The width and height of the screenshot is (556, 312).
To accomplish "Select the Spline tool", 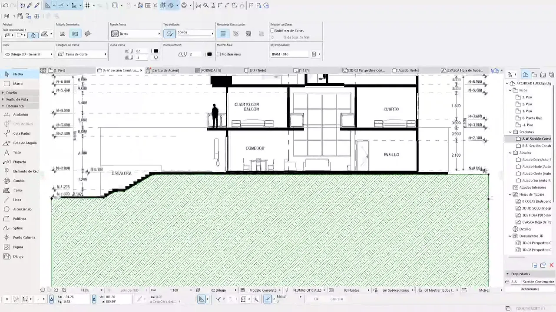I will click(x=20, y=228).
